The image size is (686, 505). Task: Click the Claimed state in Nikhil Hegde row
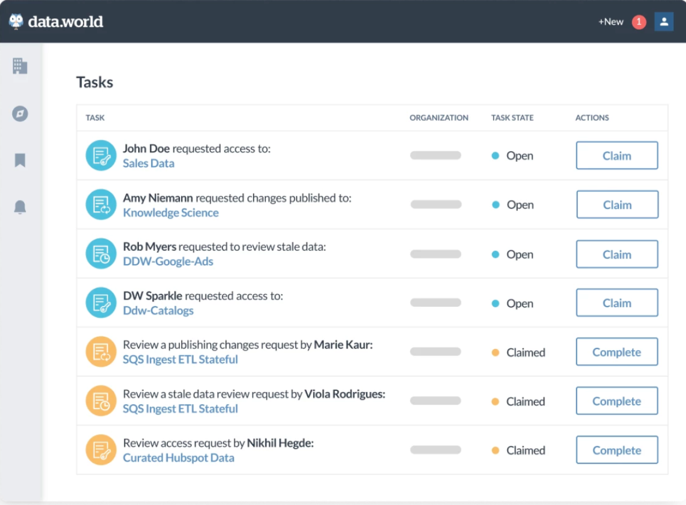(519, 450)
